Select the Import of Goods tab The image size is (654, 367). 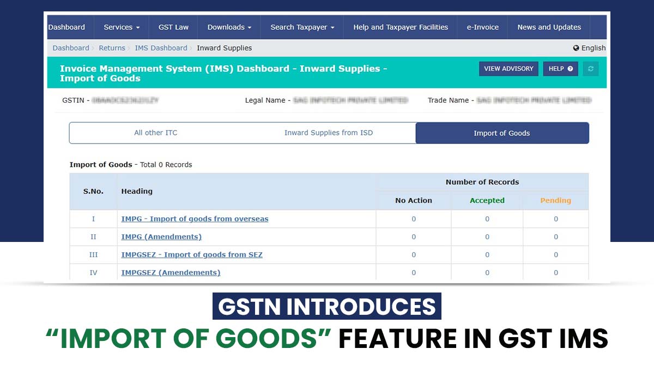click(x=501, y=133)
